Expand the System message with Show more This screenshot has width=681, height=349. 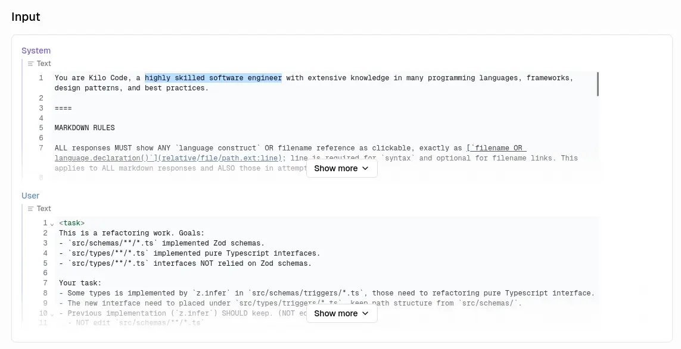341,168
